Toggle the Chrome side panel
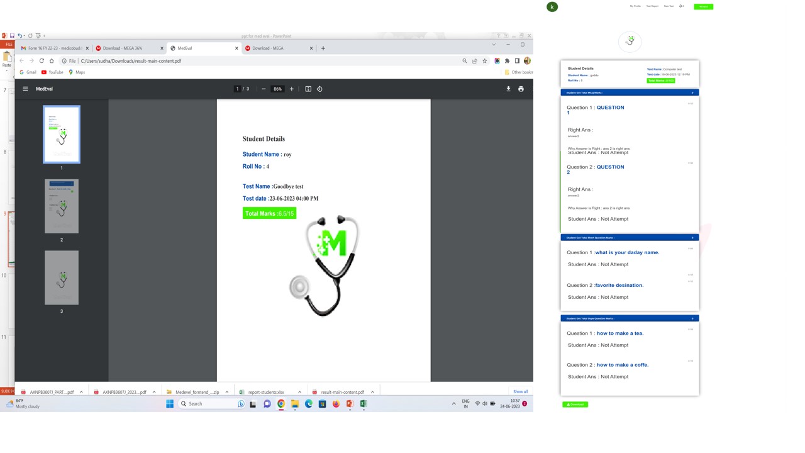 tap(517, 61)
